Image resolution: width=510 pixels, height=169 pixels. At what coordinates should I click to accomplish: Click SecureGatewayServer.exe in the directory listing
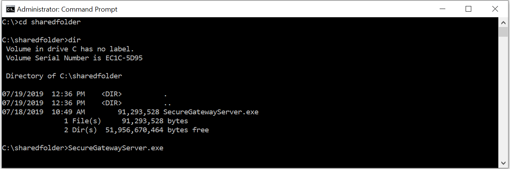pyautogui.click(x=211, y=112)
